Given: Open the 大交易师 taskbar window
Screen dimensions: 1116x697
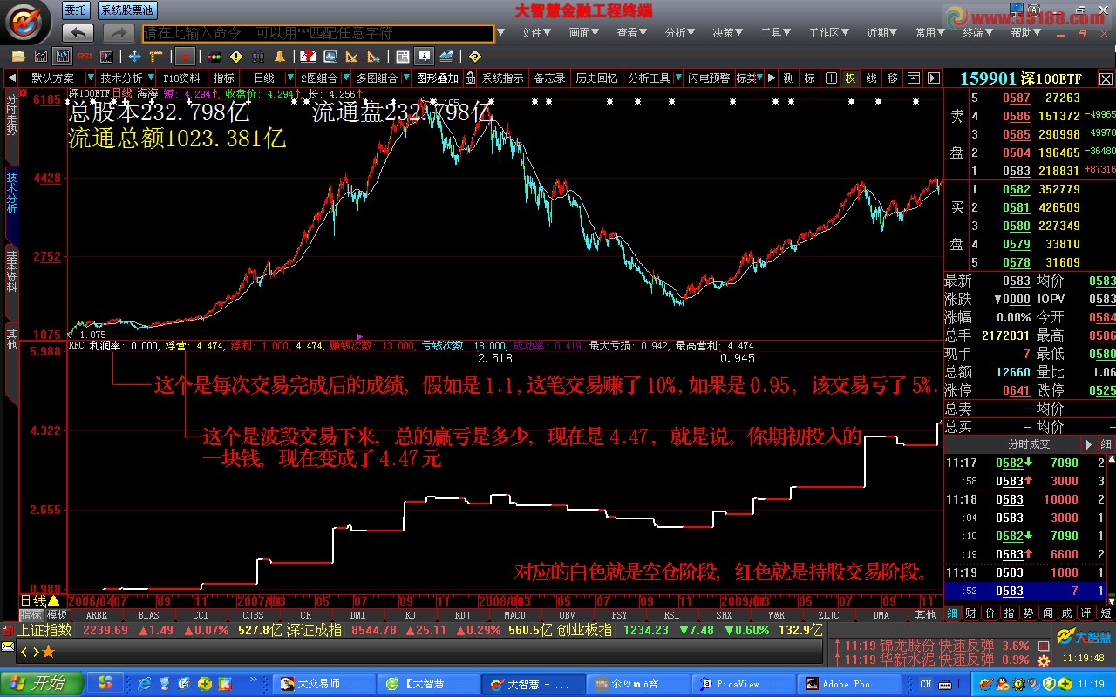Looking at the screenshot, I should click(x=323, y=684).
